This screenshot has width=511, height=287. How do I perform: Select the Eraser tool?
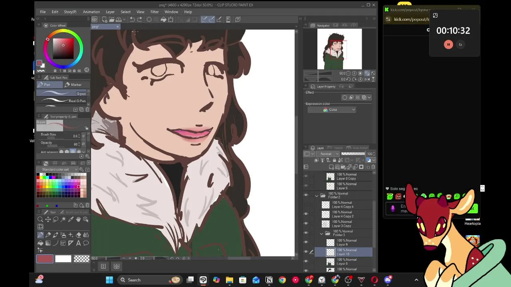point(78,235)
